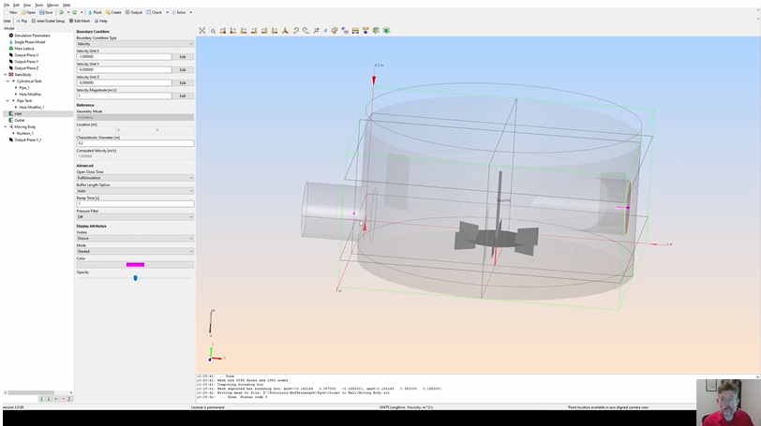Click the Ramp Time input field
The width and height of the screenshot is (761, 426).
tap(135, 203)
